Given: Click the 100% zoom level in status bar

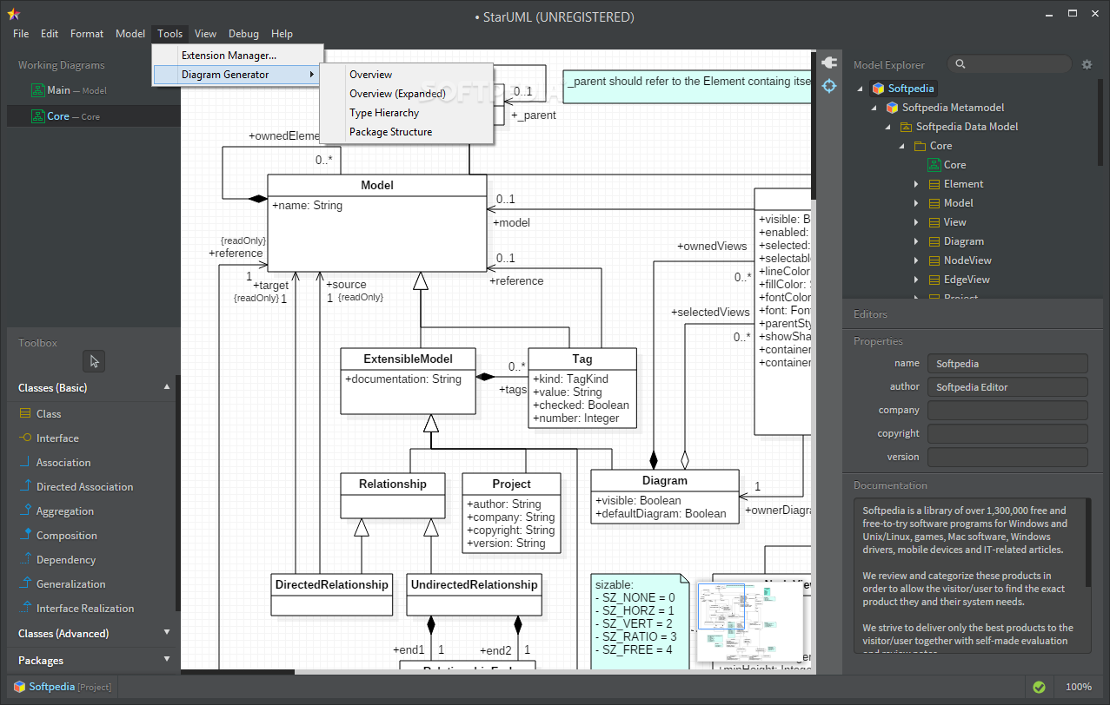Looking at the screenshot, I should click(1078, 687).
